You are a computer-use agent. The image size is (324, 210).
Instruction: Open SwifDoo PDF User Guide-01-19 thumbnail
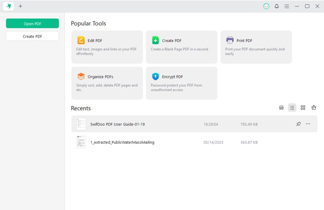[x=81, y=124]
